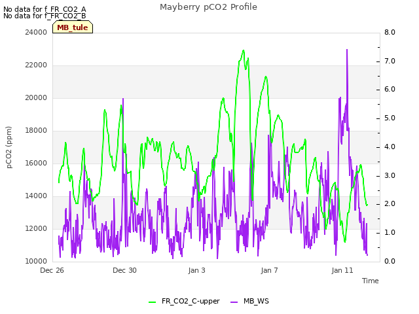The width and height of the screenshot is (419, 314).
Task: Click the 14000 left axis value
Action: pos(36,196)
